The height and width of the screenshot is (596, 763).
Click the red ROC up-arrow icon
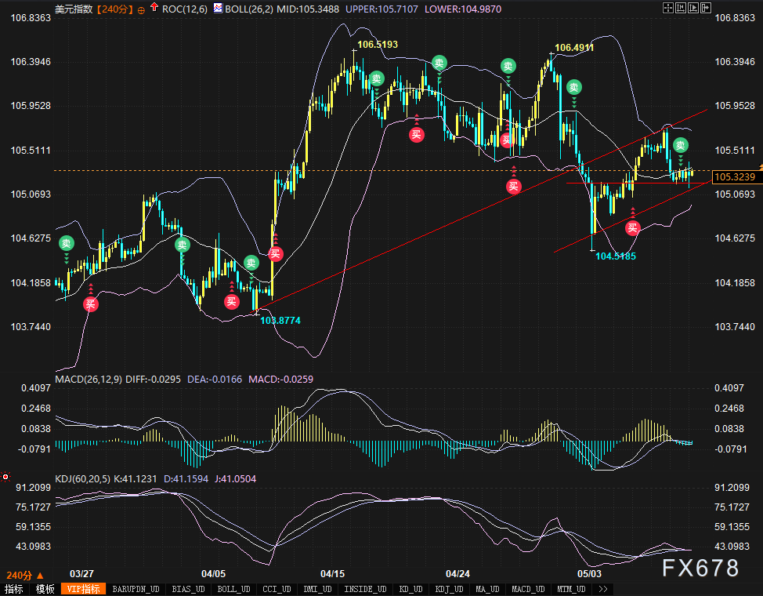154,9
